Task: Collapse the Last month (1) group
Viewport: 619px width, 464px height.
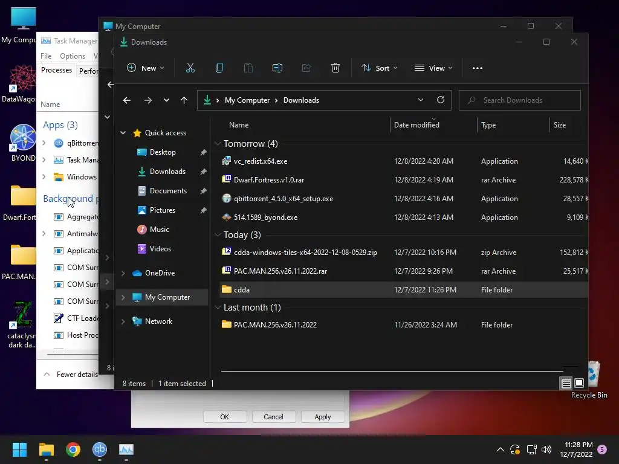Action: [x=218, y=308]
